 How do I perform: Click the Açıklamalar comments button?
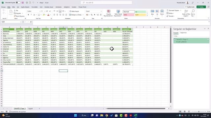click(x=190, y=7)
